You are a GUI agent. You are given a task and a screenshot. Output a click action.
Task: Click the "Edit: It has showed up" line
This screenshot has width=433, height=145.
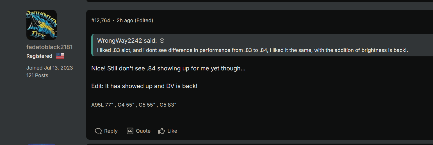pos(144,86)
